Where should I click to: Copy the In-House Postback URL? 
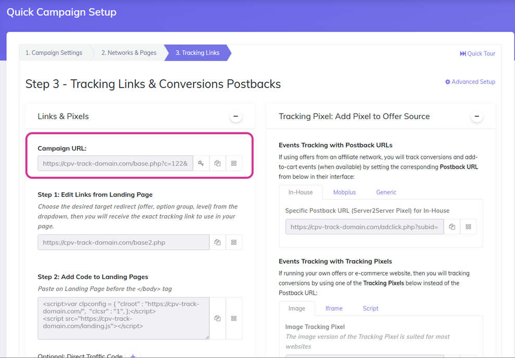tap(452, 227)
